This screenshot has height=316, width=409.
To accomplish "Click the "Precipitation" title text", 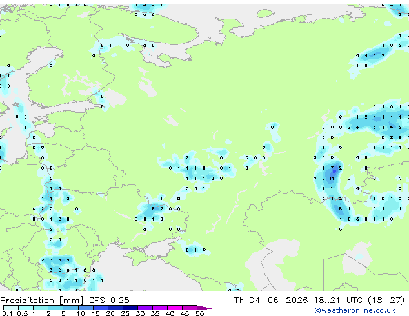I will pyautogui.click(x=27, y=301).
